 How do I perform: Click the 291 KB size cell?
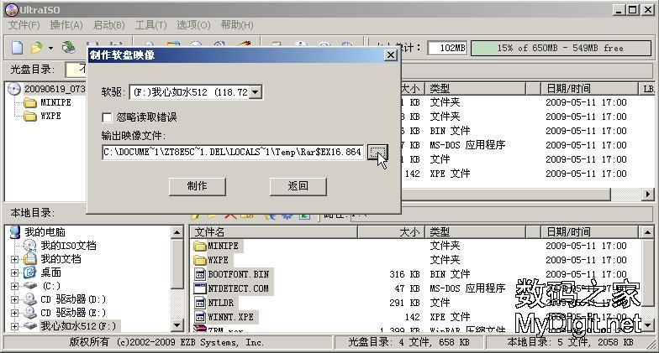coord(404,303)
